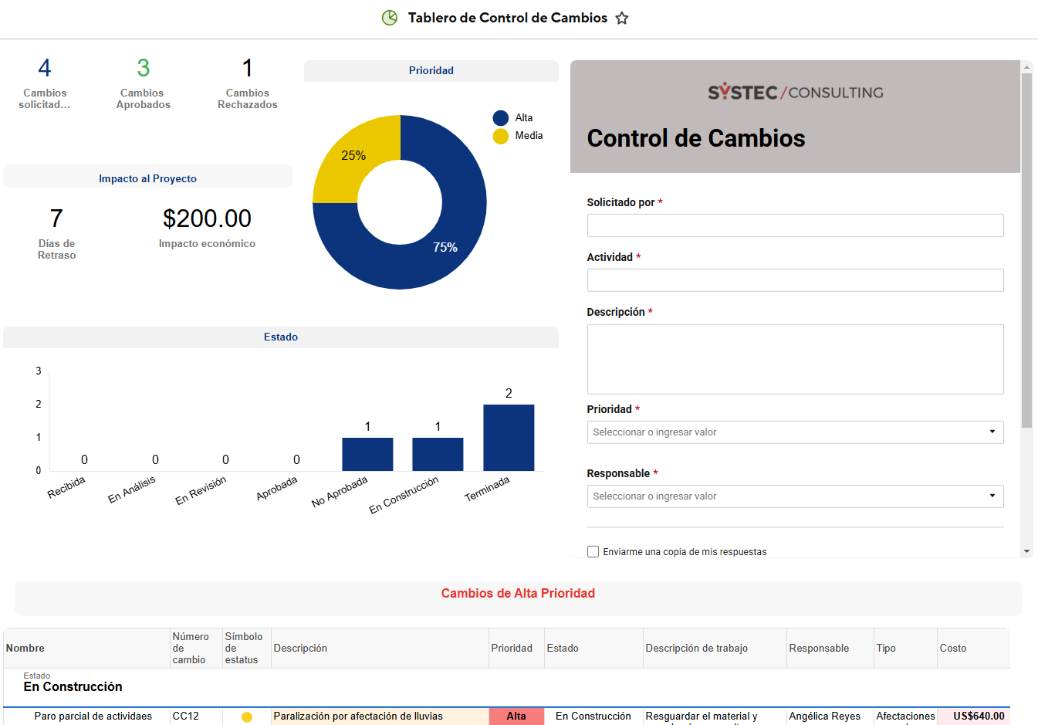Viewport: 1038px width, 725px height.
Task: Click inside the Descripción text area
Action: pos(795,358)
